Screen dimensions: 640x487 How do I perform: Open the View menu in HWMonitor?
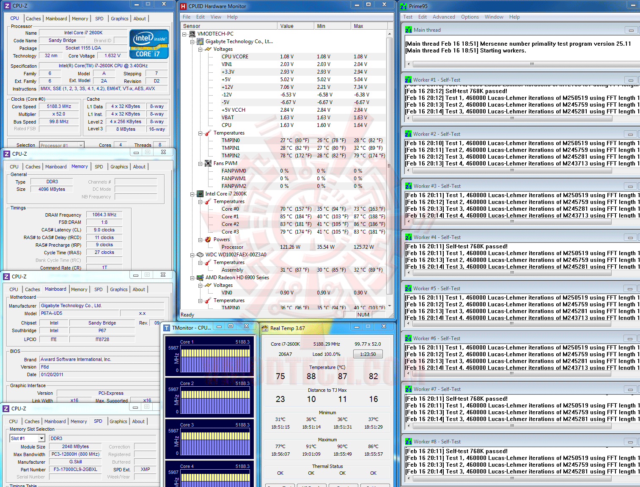point(216,17)
